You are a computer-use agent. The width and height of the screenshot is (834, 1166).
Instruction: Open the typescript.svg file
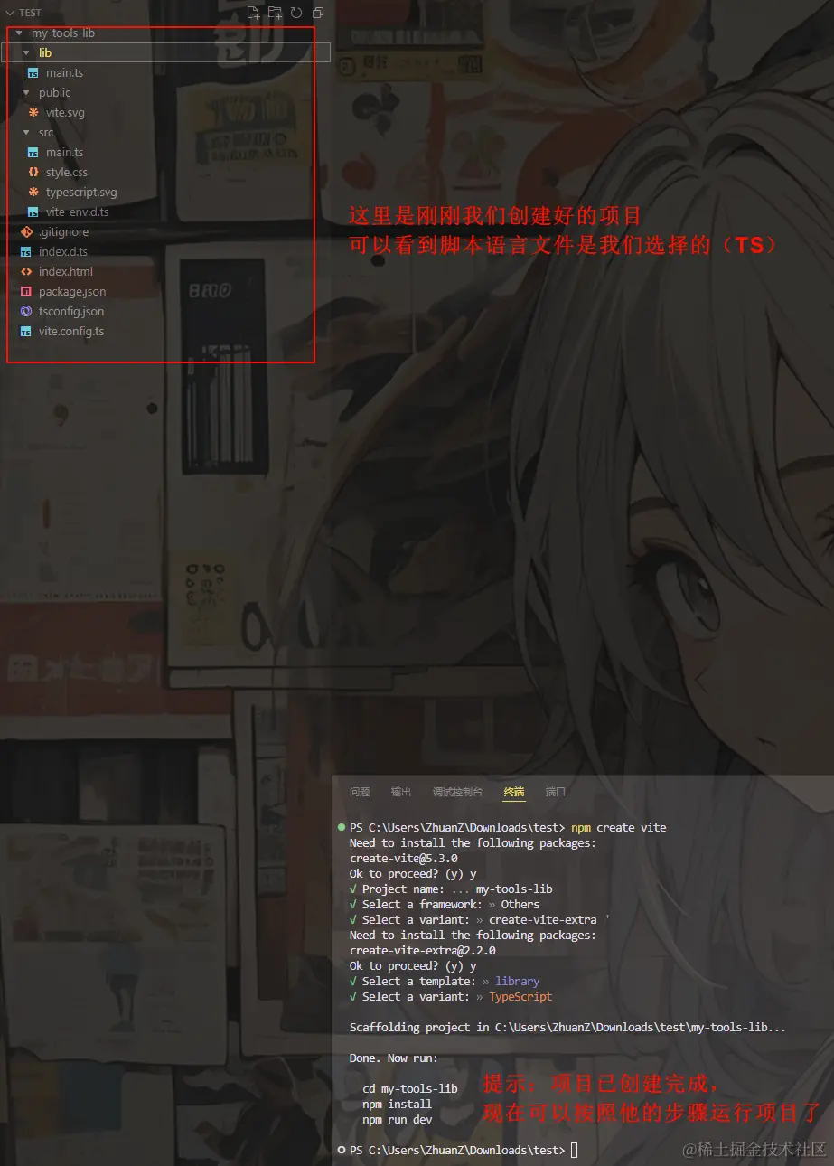(x=81, y=193)
